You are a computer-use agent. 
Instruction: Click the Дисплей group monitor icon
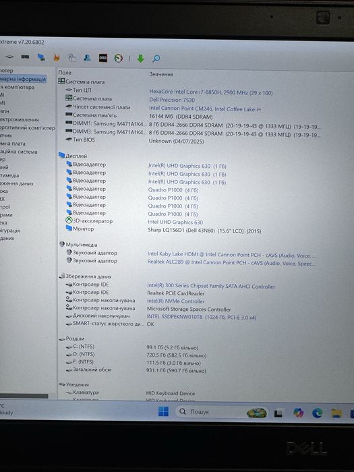62,155
